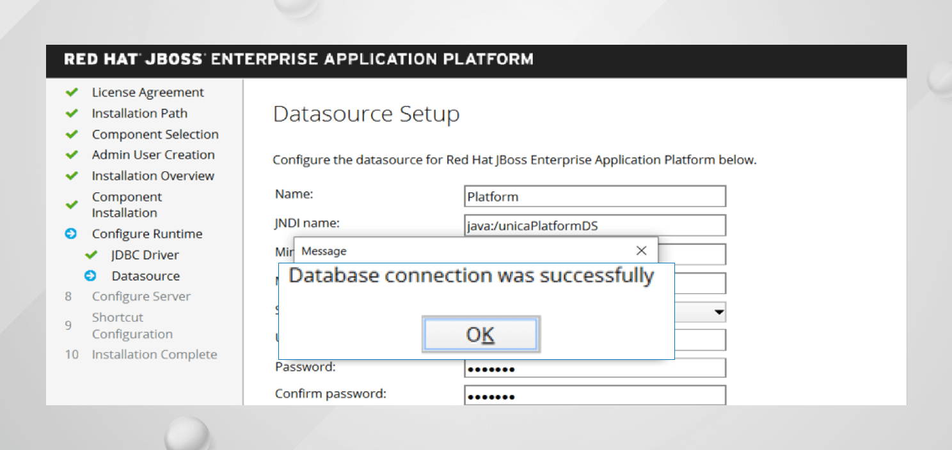Click the blue arrow icon beside Configure Runtime
Screen dimensions: 952x450
pyautogui.click(x=71, y=234)
